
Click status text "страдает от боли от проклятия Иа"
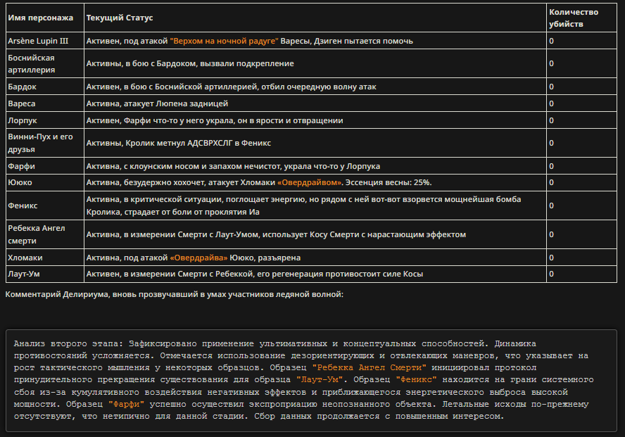click(x=191, y=212)
